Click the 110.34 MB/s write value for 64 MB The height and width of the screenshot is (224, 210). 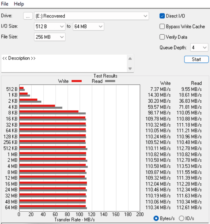click(158, 207)
